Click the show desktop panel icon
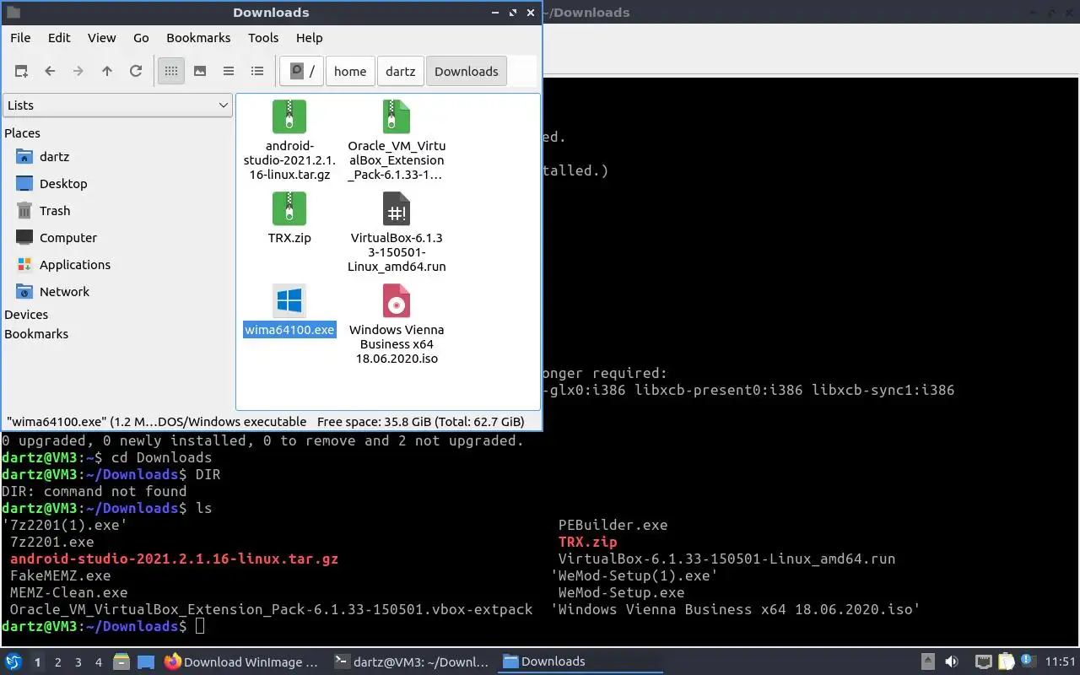1080x675 pixels. 146,662
